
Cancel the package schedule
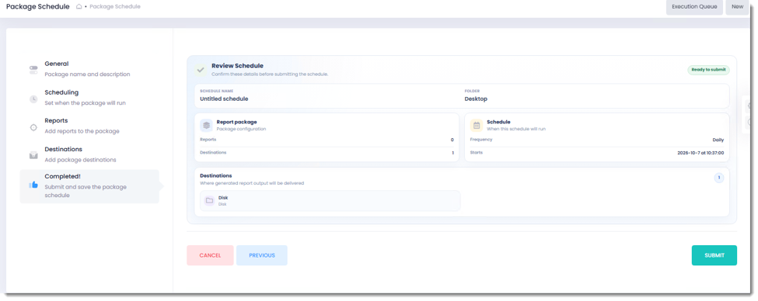[210, 255]
